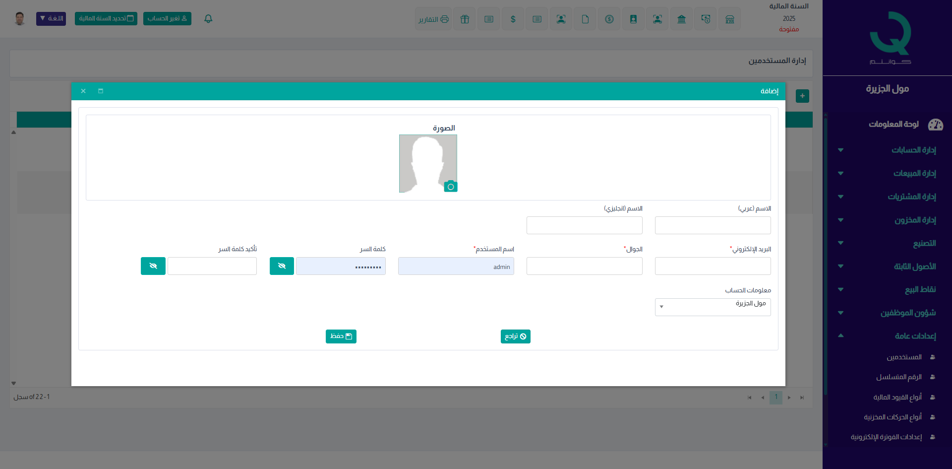Toggle visibility of كلمة السر password
The height and width of the screenshot is (469, 952).
[x=282, y=266]
